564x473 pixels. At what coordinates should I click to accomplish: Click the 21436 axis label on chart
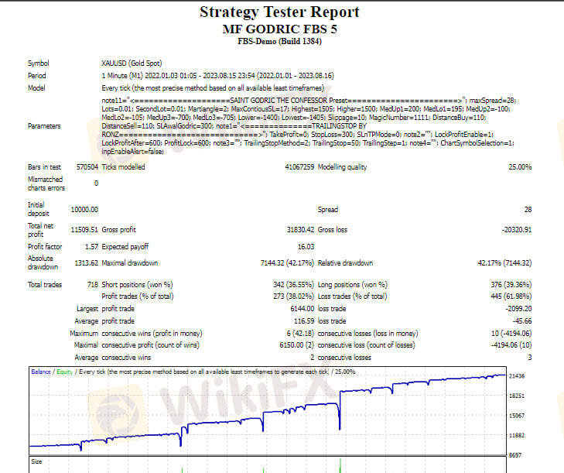pyautogui.click(x=517, y=375)
